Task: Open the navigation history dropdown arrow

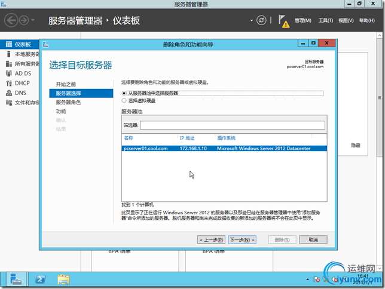Action: coord(33,20)
